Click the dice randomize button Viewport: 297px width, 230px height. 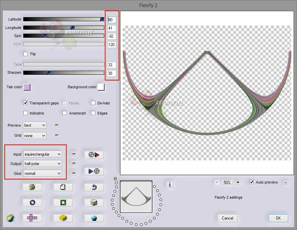click(x=94, y=203)
